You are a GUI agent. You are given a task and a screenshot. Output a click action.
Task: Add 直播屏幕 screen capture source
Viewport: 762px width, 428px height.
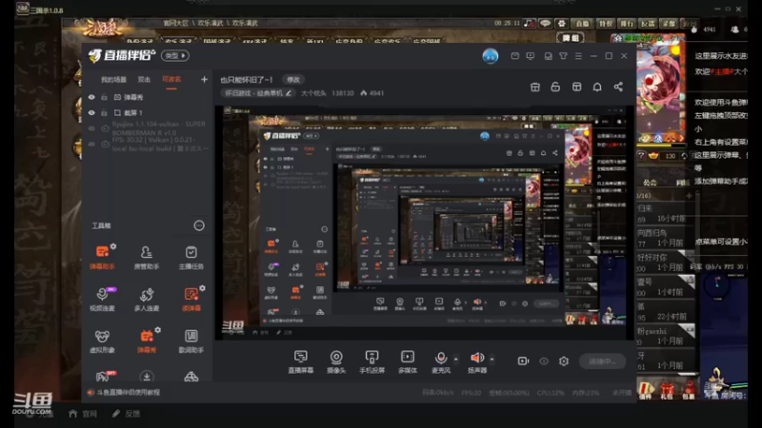(x=301, y=362)
